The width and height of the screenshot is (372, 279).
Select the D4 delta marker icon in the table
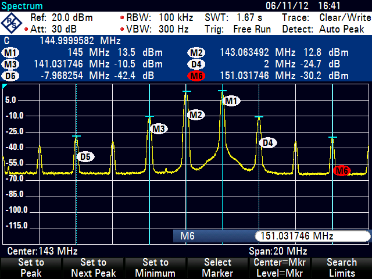(x=196, y=64)
